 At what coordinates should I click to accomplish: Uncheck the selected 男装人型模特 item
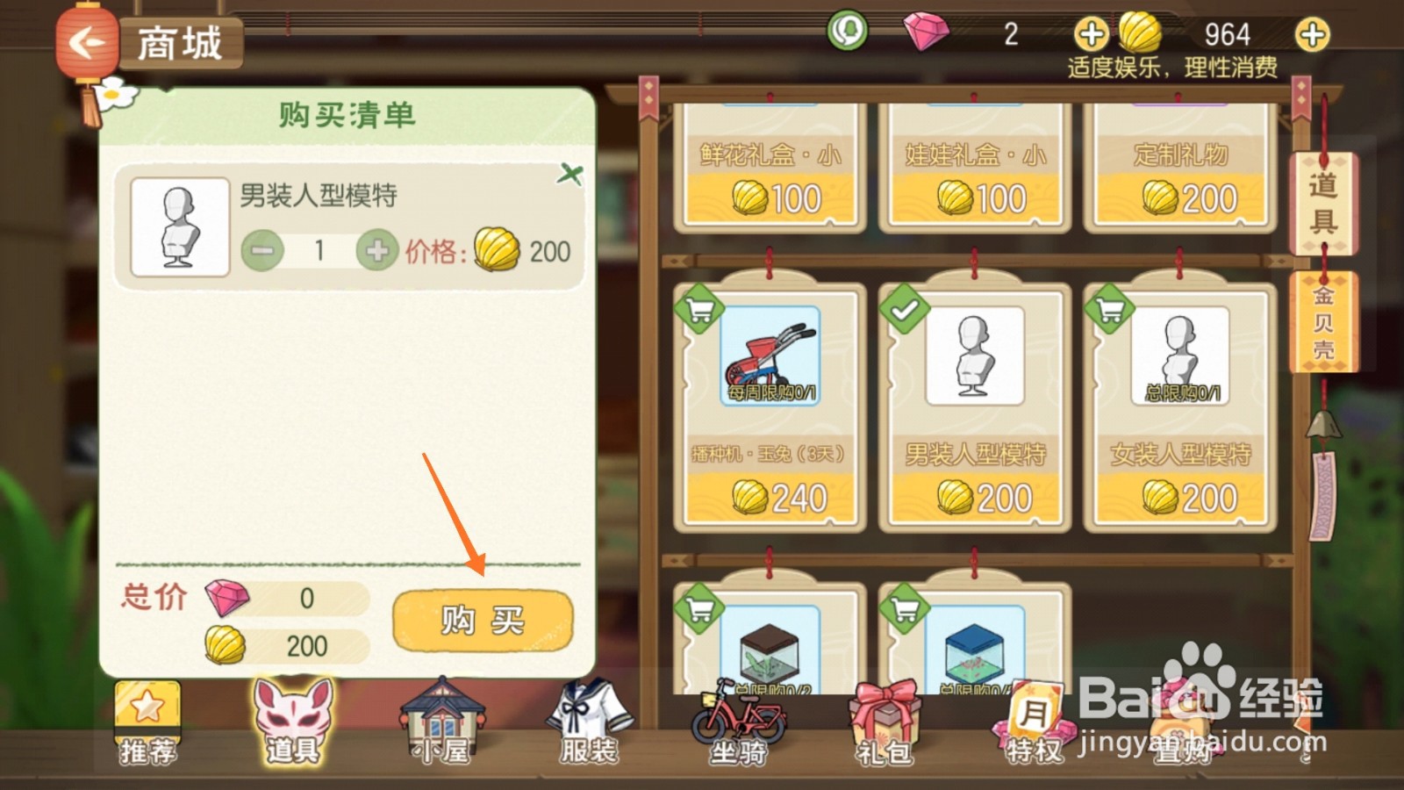(x=904, y=309)
